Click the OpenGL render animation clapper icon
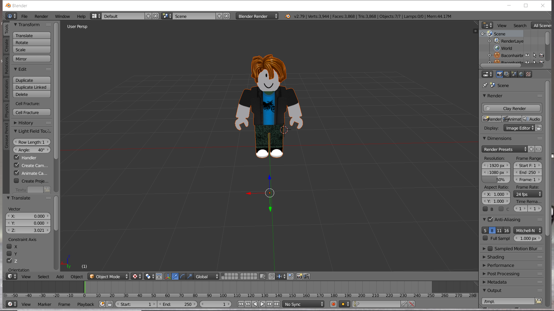The image size is (554, 311). click(x=306, y=276)
